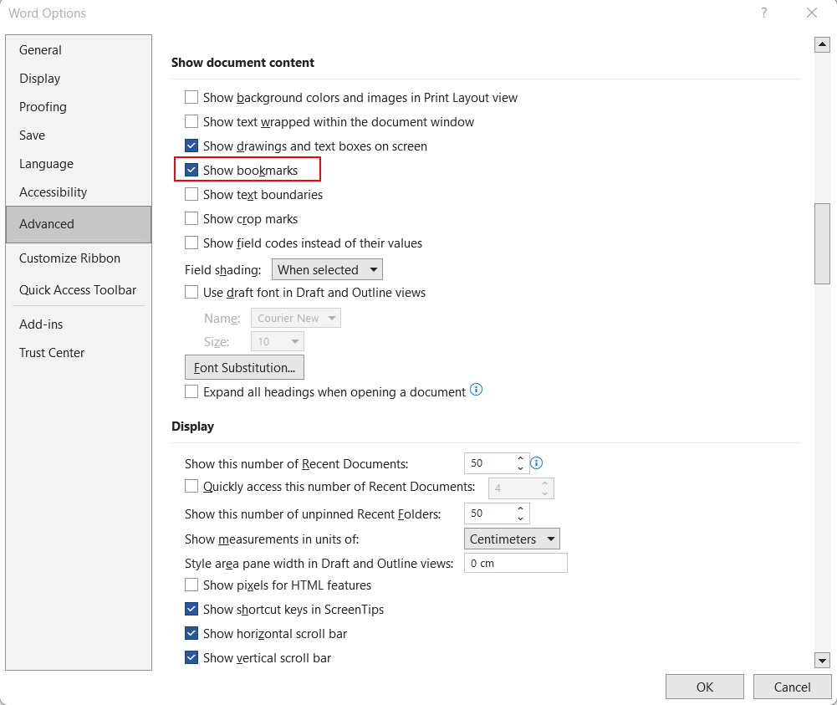Click the vertical scrollbar thumb
The width and height of the screenshot is (837, 705).
[822, 243]
